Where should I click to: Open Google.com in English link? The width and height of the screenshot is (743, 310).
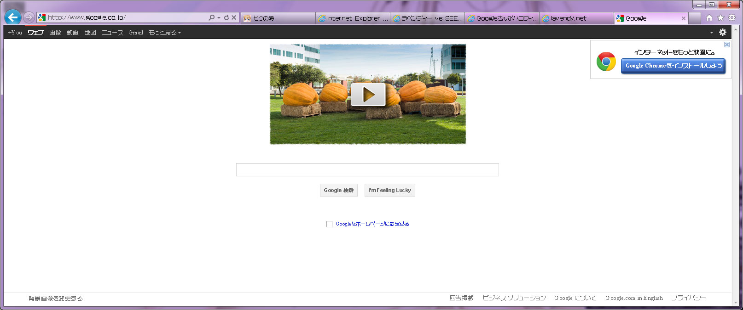(x=634, y=298)
